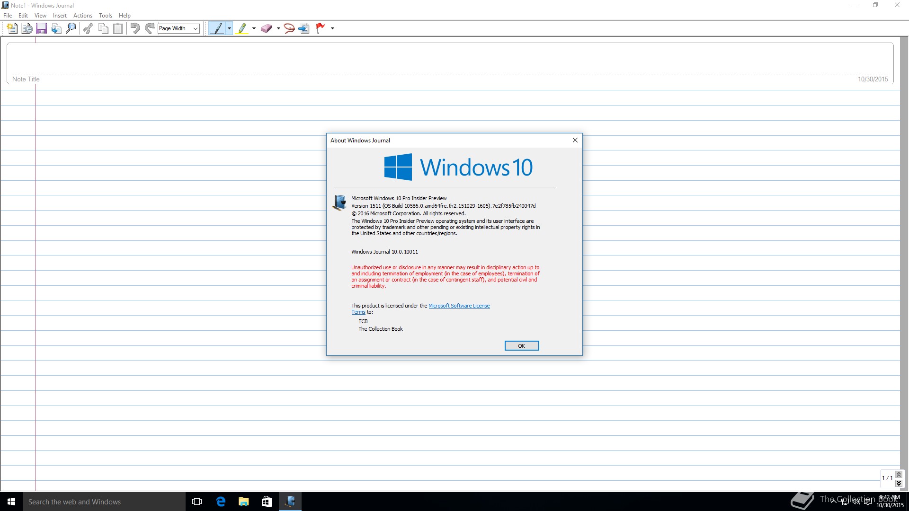Launch Microsoft Edge from the taskbar
Screen dimensions: 909x511
tap(221, 502)
